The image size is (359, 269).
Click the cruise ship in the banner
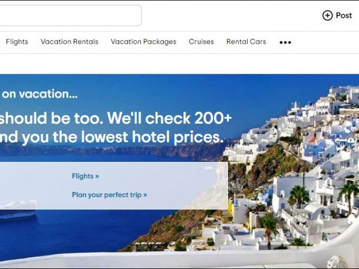[18, 210]
